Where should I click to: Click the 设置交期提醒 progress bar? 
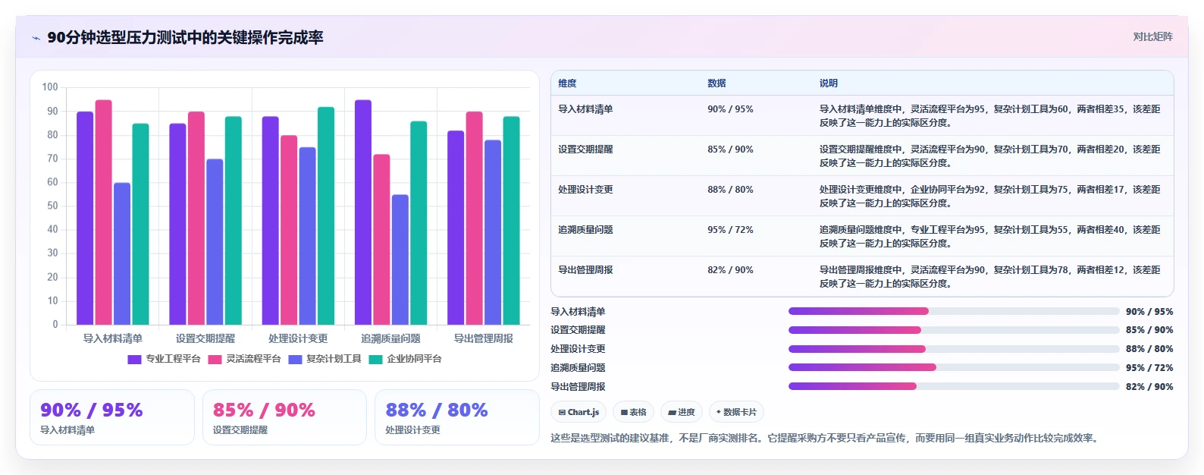pyautogui.click(x=954, y=330)
